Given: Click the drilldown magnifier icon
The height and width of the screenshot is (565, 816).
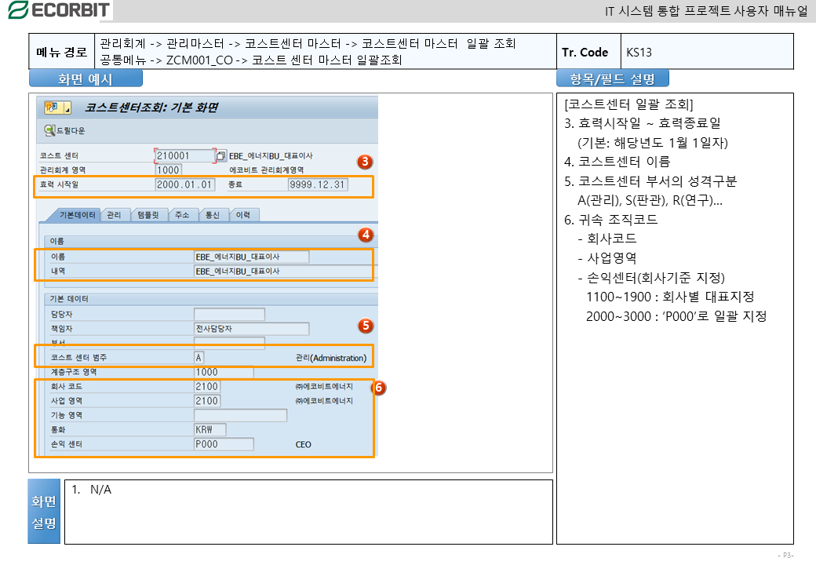Looking at the screenshot, I should point(49,130).
